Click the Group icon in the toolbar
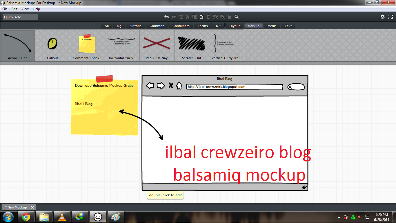Image resolution: width=396 pixels, height=223 pixels. 215,17
